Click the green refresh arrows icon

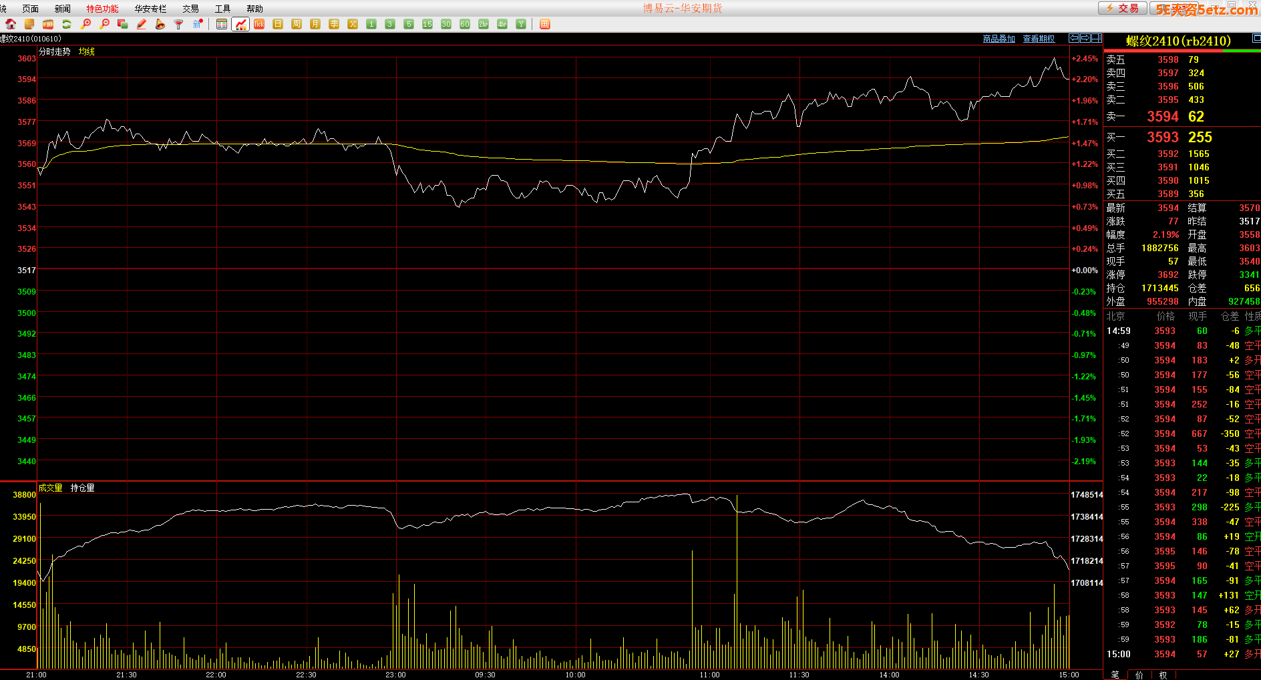click(x=67, y=24)
